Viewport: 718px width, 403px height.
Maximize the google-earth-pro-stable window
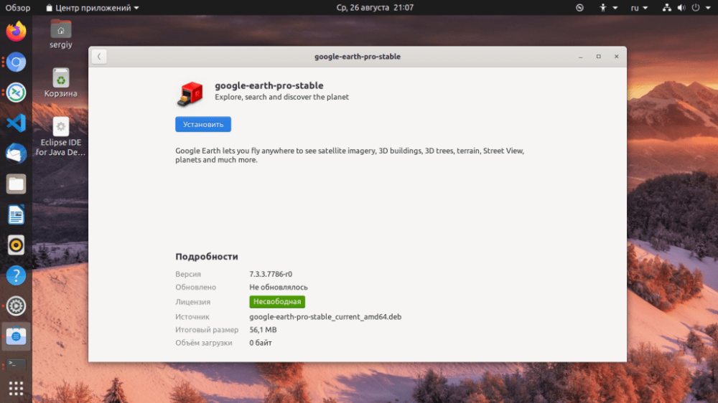coord(599,57)
